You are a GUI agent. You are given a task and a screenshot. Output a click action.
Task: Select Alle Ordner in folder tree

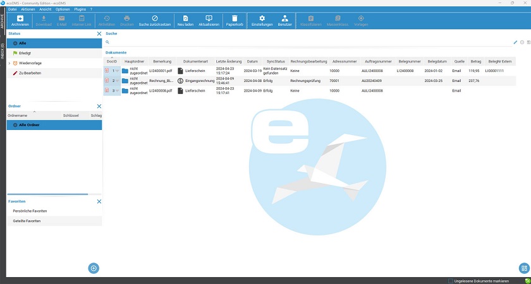click(54, 125)
